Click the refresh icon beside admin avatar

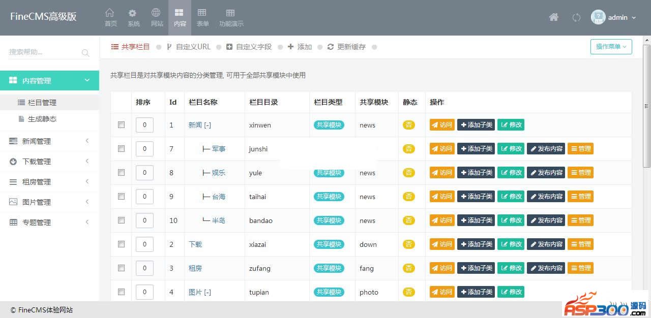coord(576,17)
